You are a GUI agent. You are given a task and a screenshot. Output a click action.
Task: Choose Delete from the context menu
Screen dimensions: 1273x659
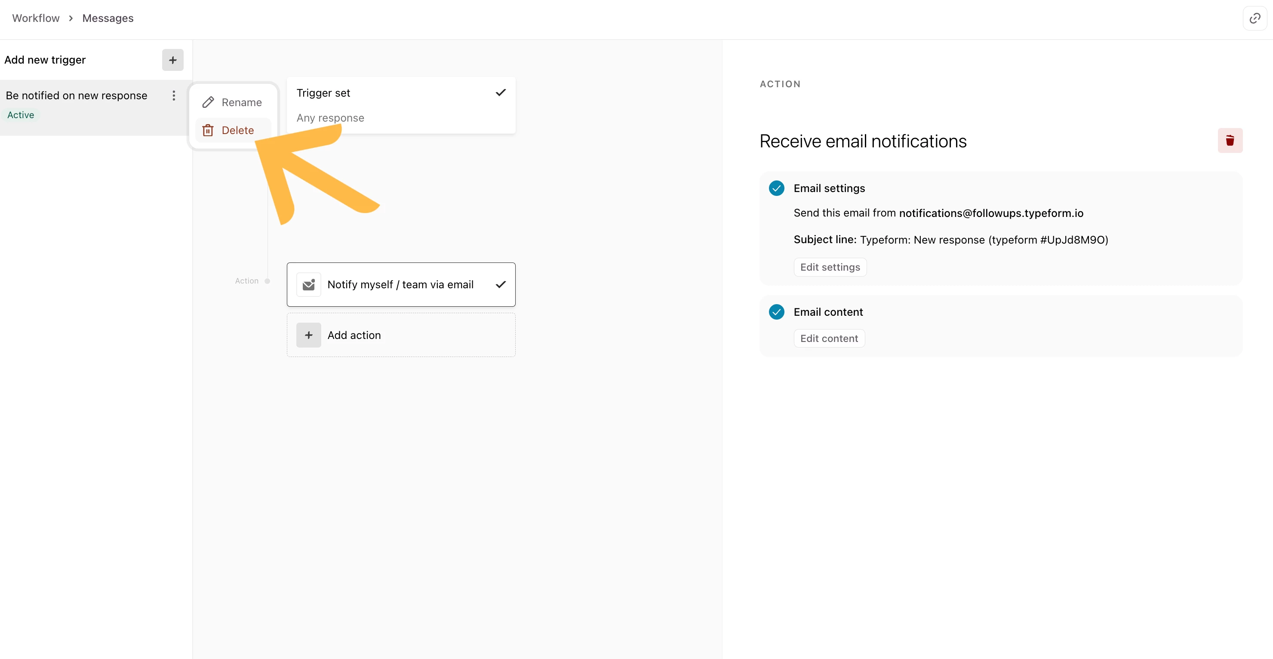click(238, 130)
